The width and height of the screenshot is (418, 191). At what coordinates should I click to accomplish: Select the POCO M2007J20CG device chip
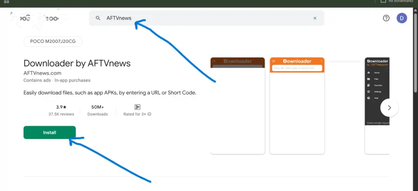coord(53,42)
